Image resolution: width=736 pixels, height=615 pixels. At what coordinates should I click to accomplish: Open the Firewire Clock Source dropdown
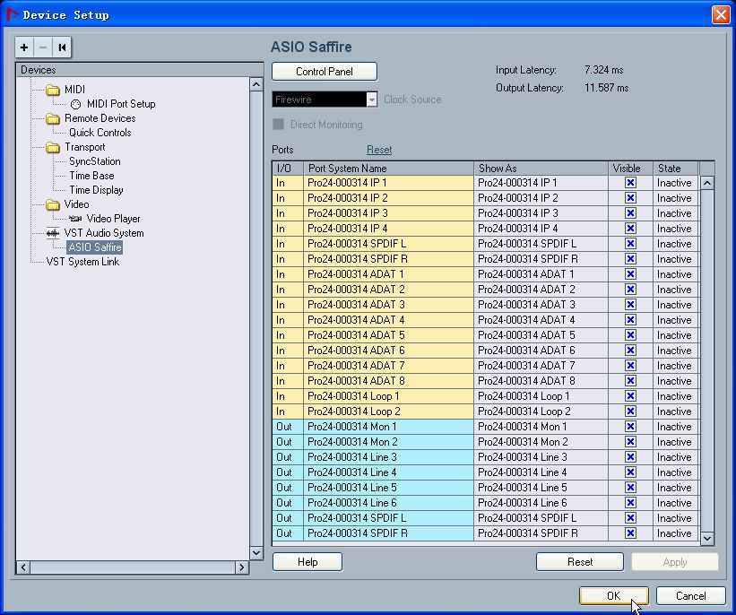tap(372, 100)
